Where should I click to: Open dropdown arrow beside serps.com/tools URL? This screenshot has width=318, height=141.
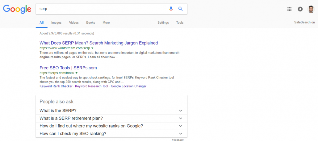point(76,73)
